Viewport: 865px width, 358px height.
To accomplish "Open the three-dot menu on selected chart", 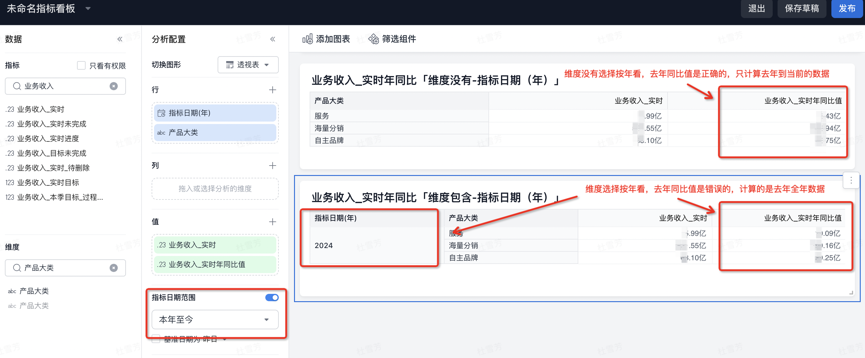I will pos(851,181).
